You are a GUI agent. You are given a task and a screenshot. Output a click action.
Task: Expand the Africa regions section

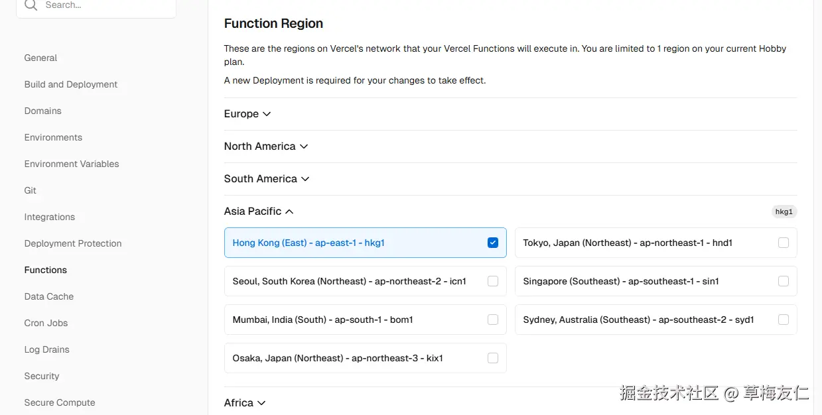coord(245,403)
